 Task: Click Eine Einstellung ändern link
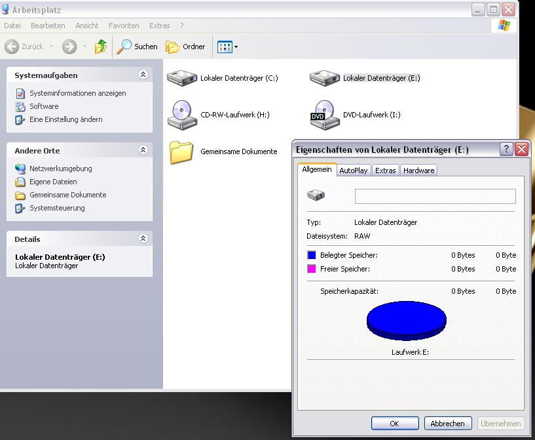coord(66,119)
